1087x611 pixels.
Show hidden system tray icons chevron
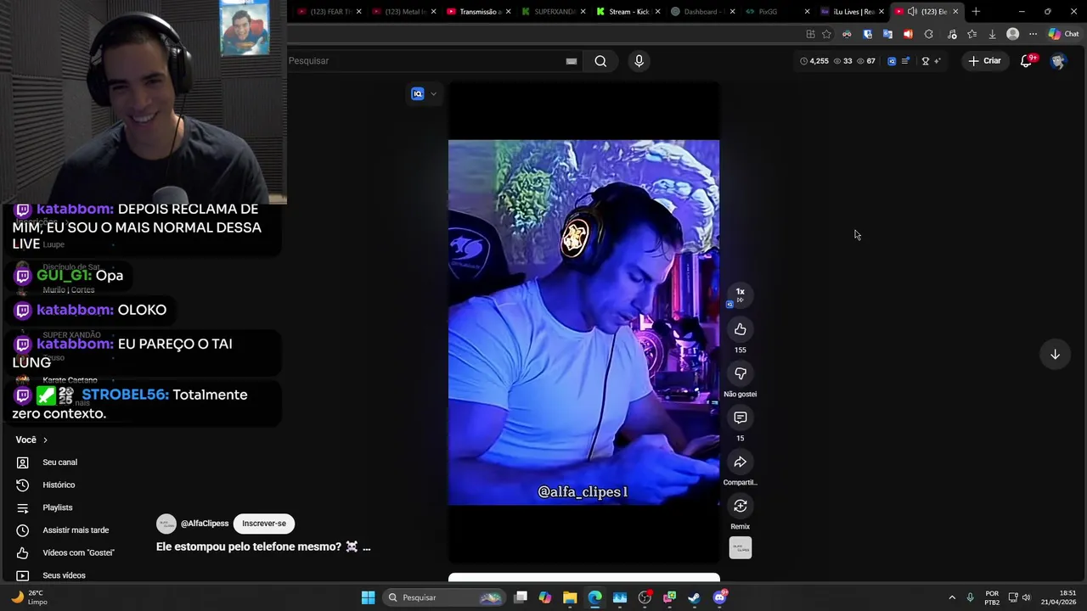952,597
